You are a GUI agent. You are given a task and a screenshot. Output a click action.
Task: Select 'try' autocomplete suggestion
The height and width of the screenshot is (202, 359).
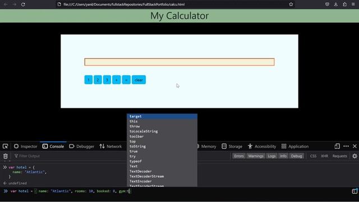click(162, 157)
